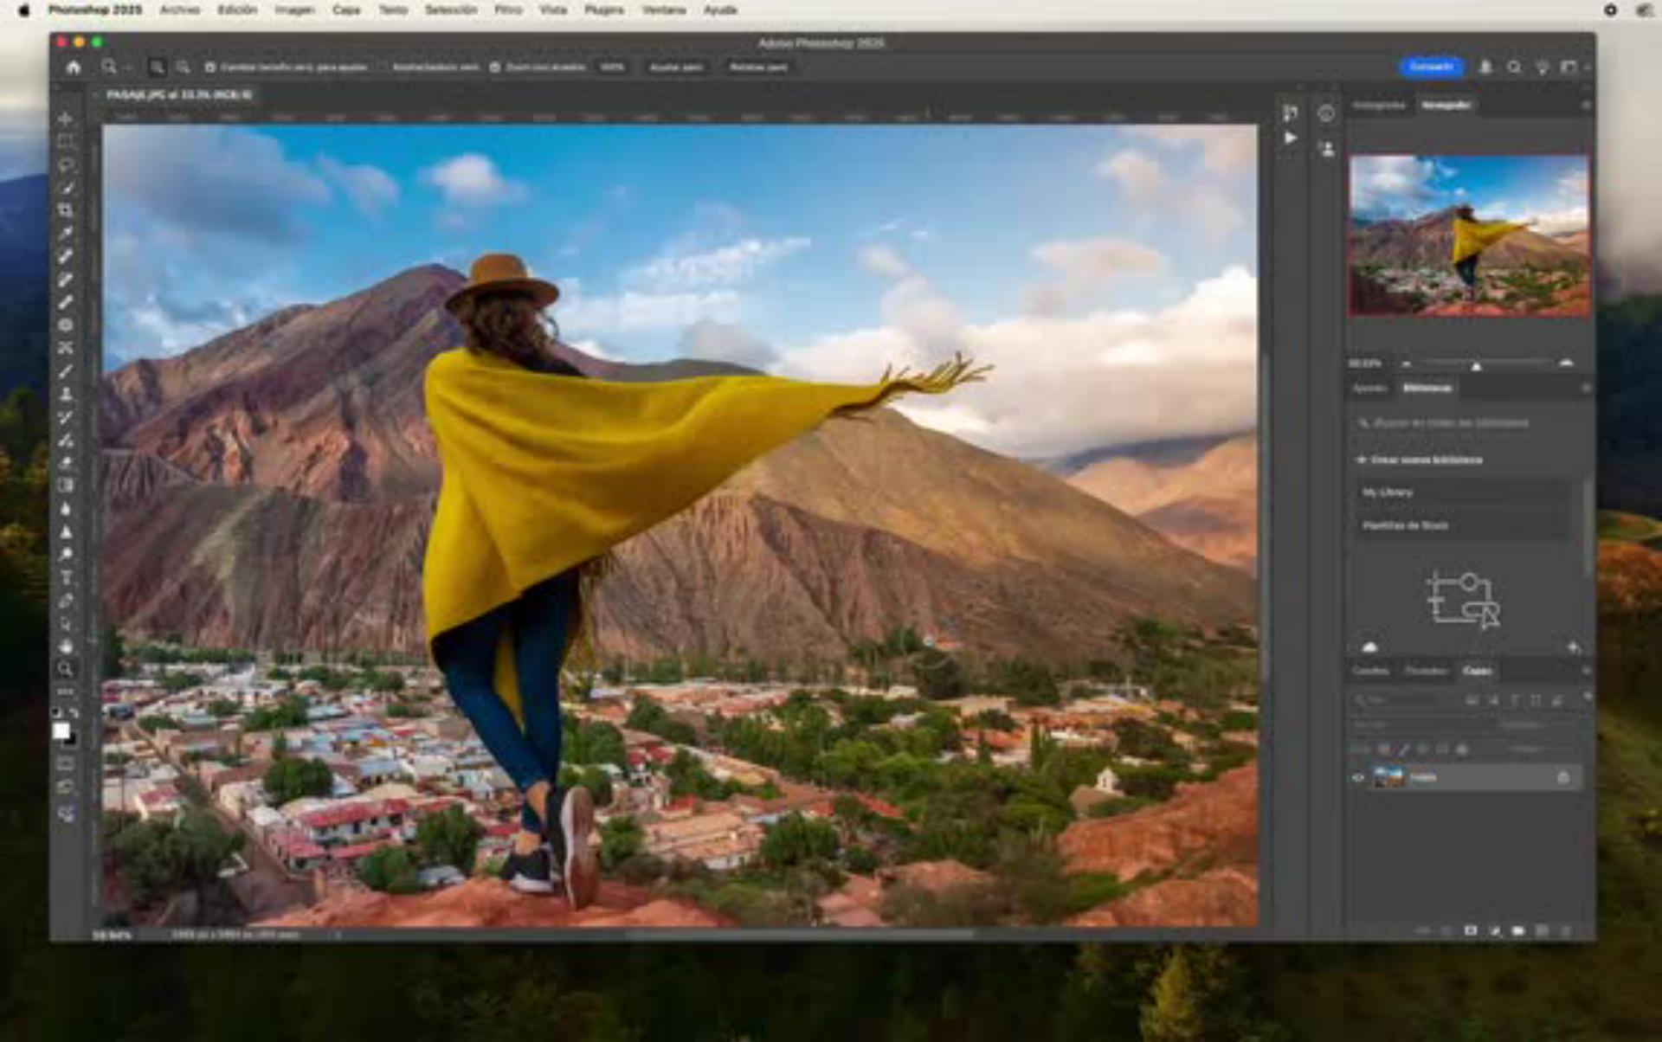Select the Hand tool
Image resolution: width=1662 pixels, height=1042 pixels.
[66, 646]
